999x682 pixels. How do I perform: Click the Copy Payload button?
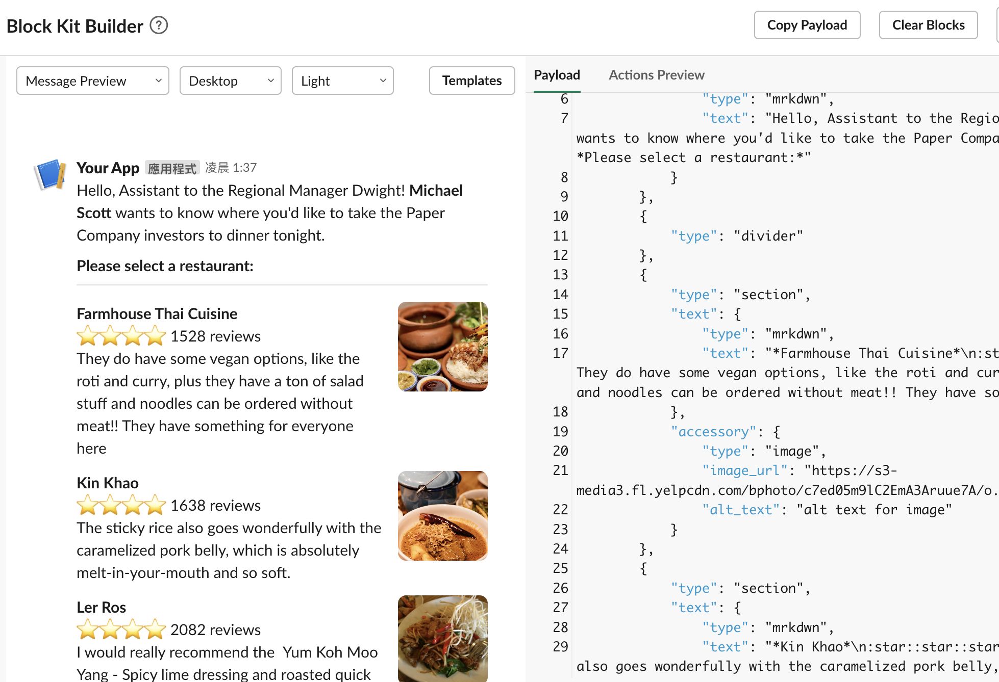pyautogui.click(x=807, y=25)
